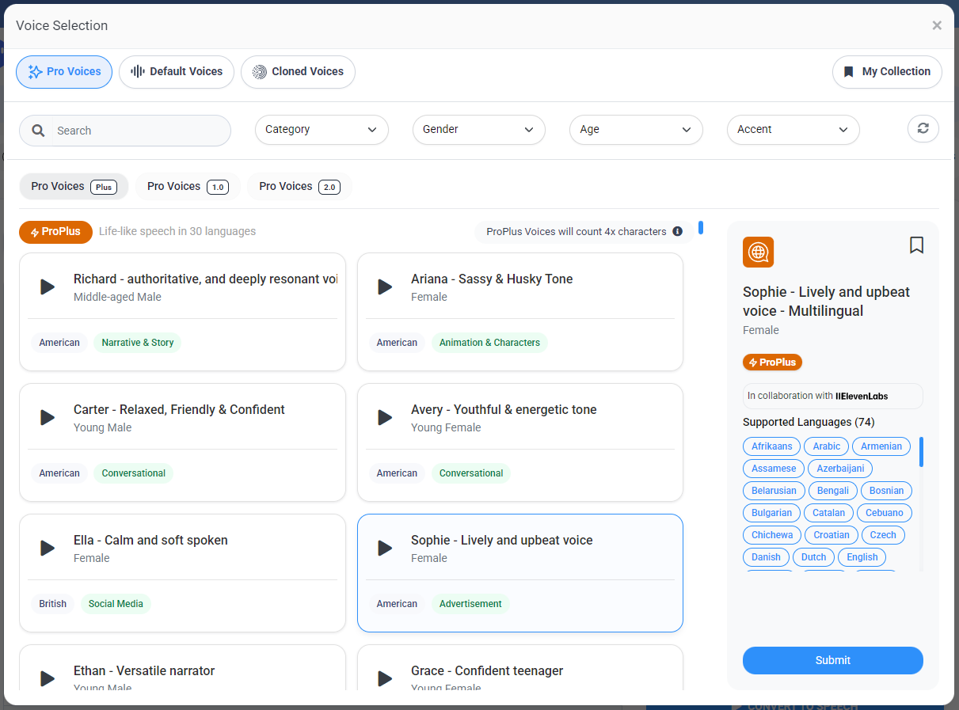This screenshot has width=959, height=710.
Task: Toggle the Afrikaans language chip
Action: pos(771,446)
